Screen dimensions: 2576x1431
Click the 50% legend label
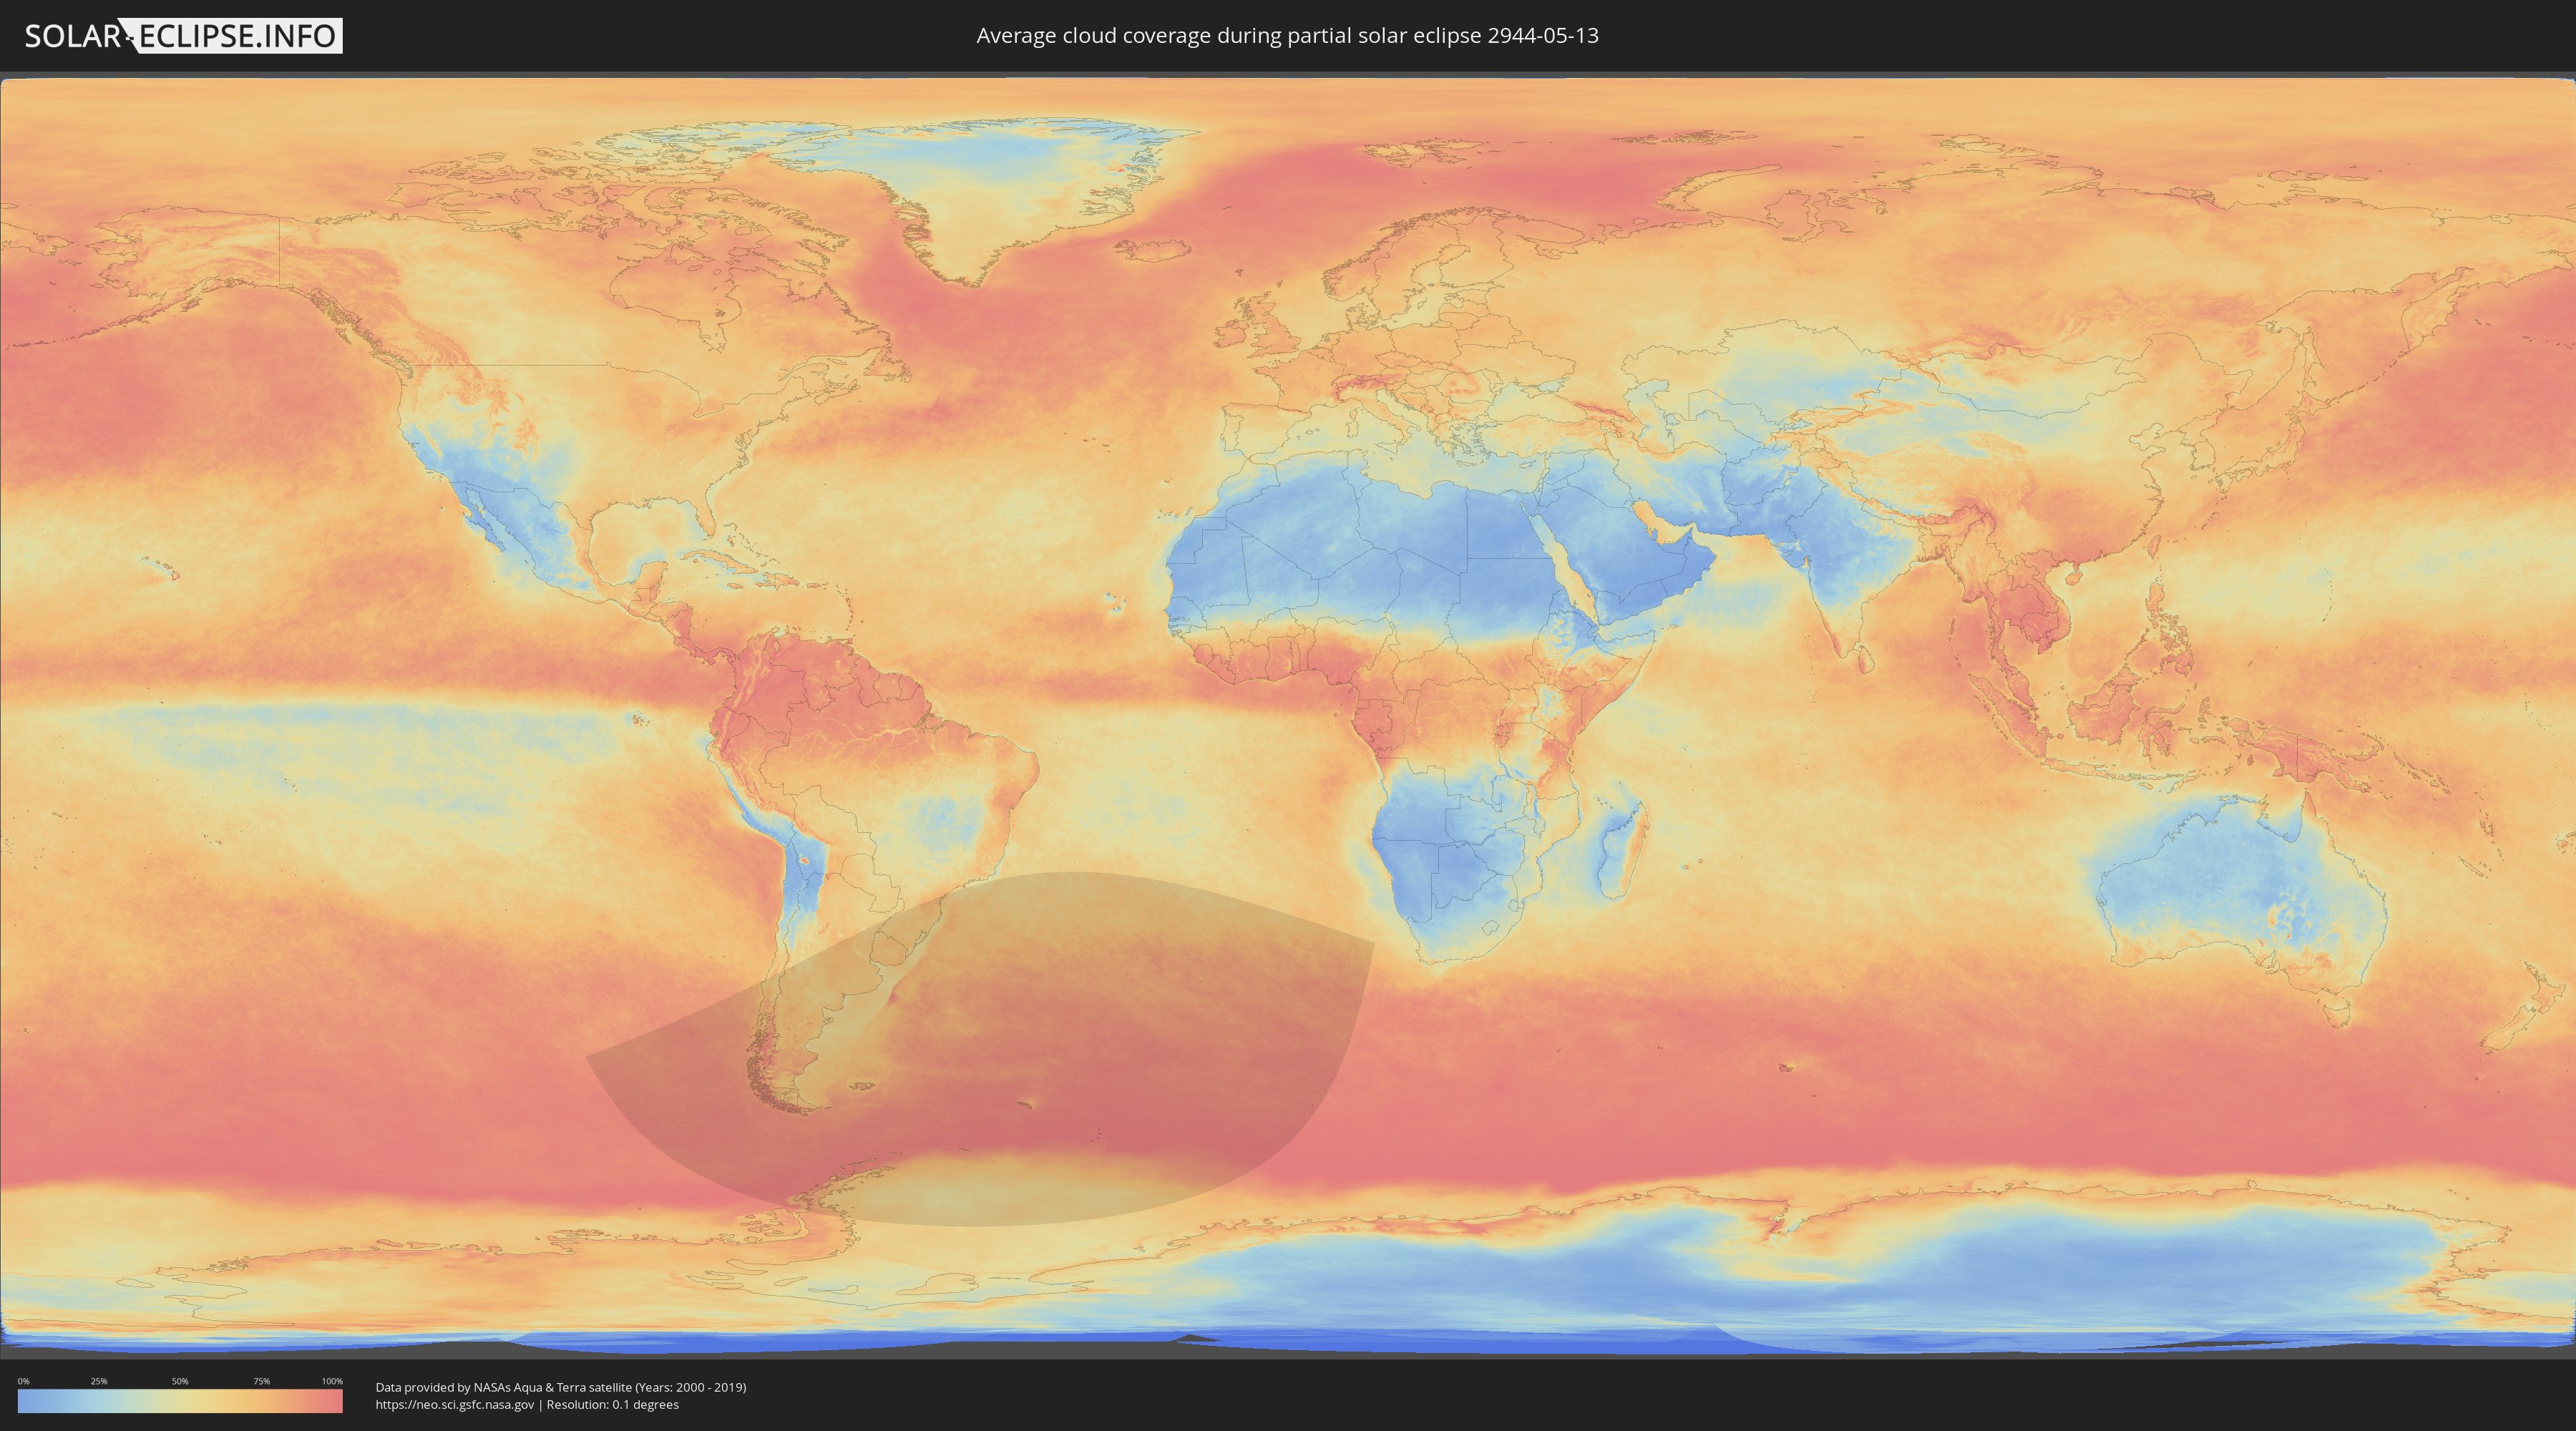180,1381
